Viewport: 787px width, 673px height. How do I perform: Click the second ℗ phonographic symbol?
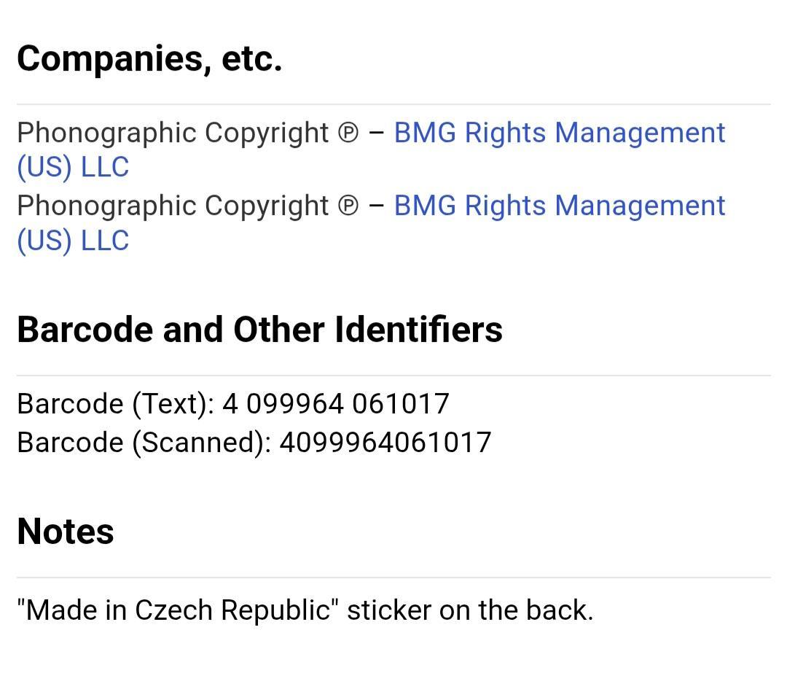[348, 206]
